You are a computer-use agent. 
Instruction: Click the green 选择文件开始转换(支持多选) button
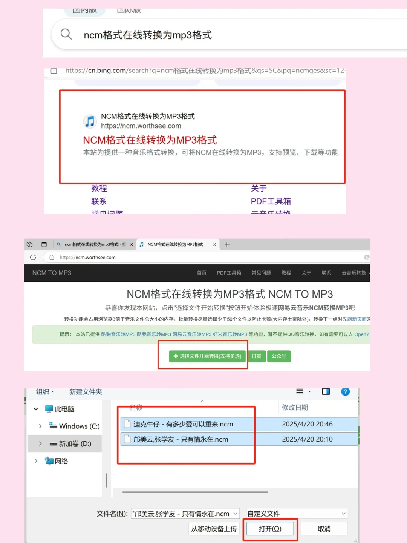207,356
